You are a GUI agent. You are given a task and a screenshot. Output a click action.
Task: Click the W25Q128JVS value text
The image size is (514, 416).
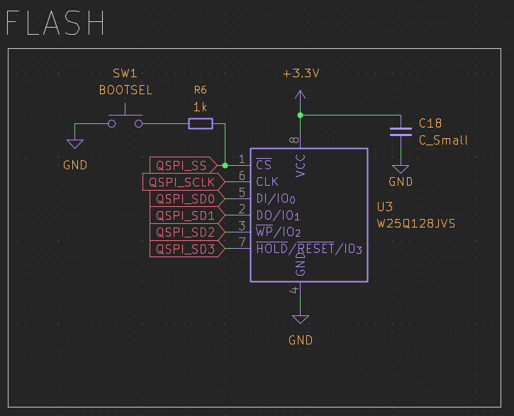[x=415, y=223]
